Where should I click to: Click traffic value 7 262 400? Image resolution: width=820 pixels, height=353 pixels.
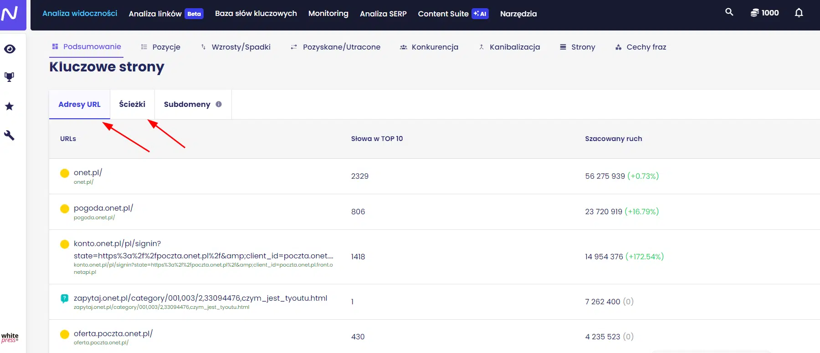603,302
